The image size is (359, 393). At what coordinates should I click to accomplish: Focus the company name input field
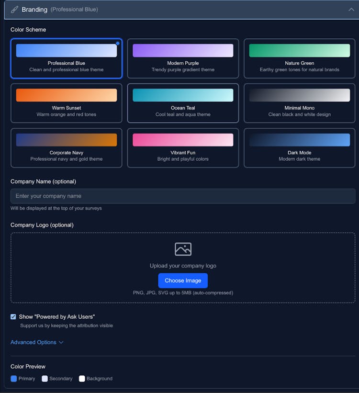pos(183,196)
